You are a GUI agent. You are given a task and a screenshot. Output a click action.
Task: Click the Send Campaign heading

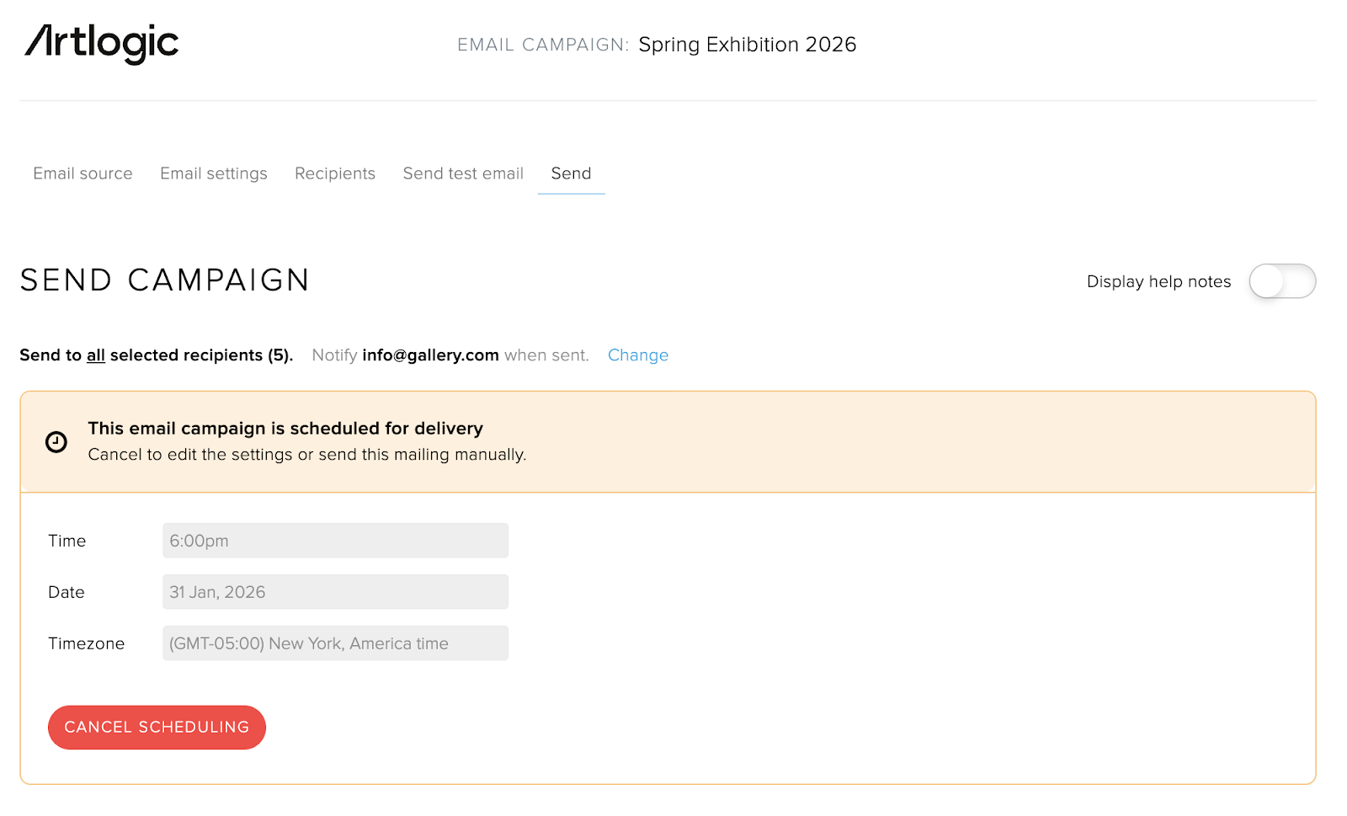(165, 280)
